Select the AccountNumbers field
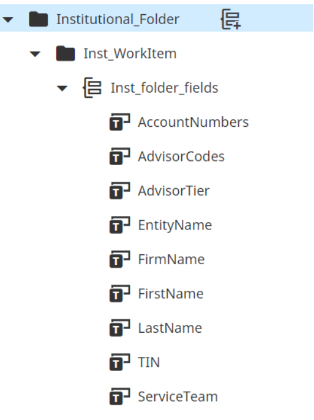The height and width of the screenshot is (420, 314). pos(194,122)
